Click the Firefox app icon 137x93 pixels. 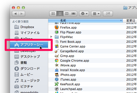[x=57, y=27]
